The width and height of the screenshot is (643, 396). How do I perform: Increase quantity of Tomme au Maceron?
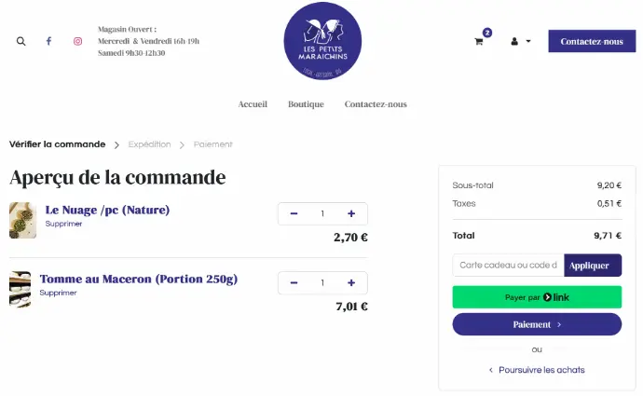click(351, 283)
